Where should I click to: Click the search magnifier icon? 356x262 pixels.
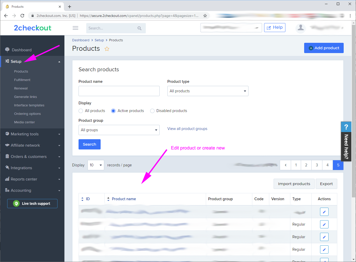[x=139, y=28]
